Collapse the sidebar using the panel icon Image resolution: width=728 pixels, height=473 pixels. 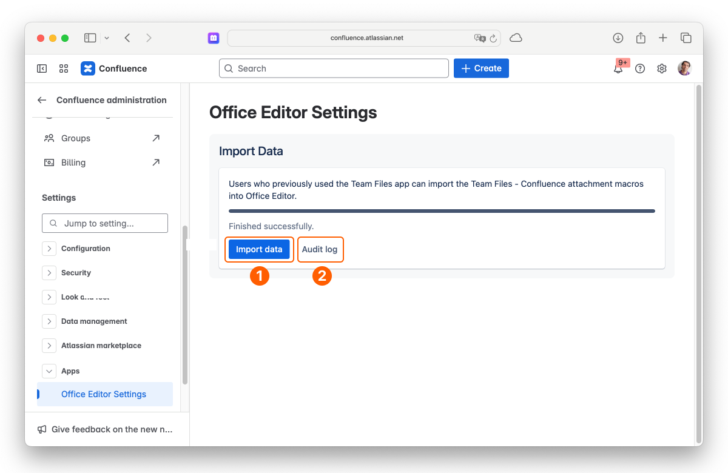coord(42,69)
